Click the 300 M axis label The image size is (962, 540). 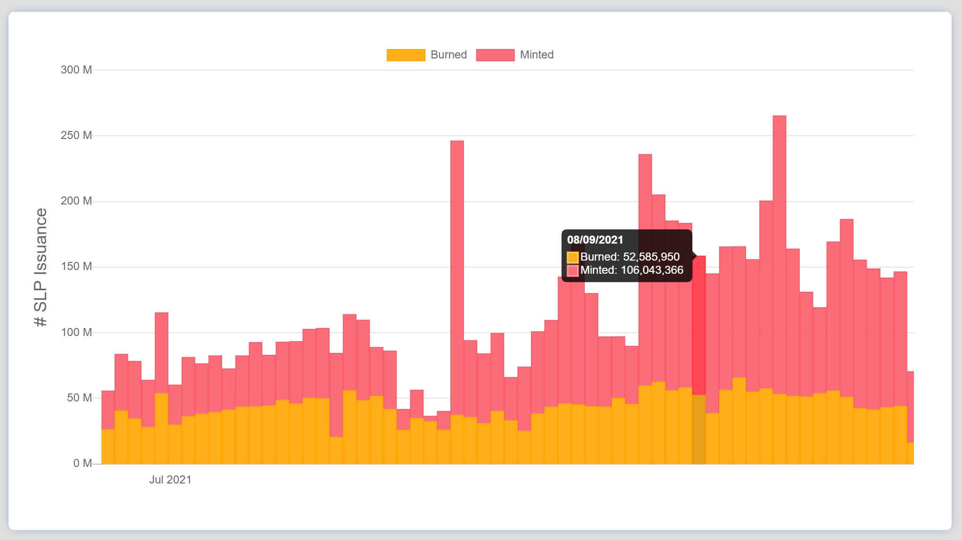pos(76,70)
